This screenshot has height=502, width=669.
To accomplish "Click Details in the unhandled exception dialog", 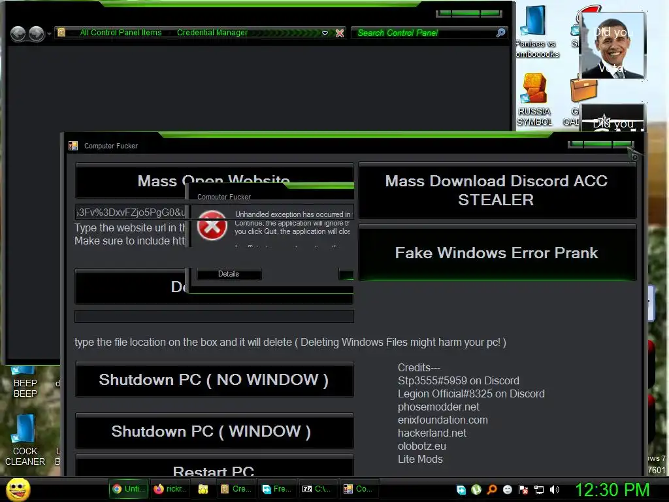I will 229,274.
